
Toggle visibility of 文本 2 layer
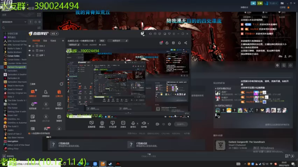(29, 46)
